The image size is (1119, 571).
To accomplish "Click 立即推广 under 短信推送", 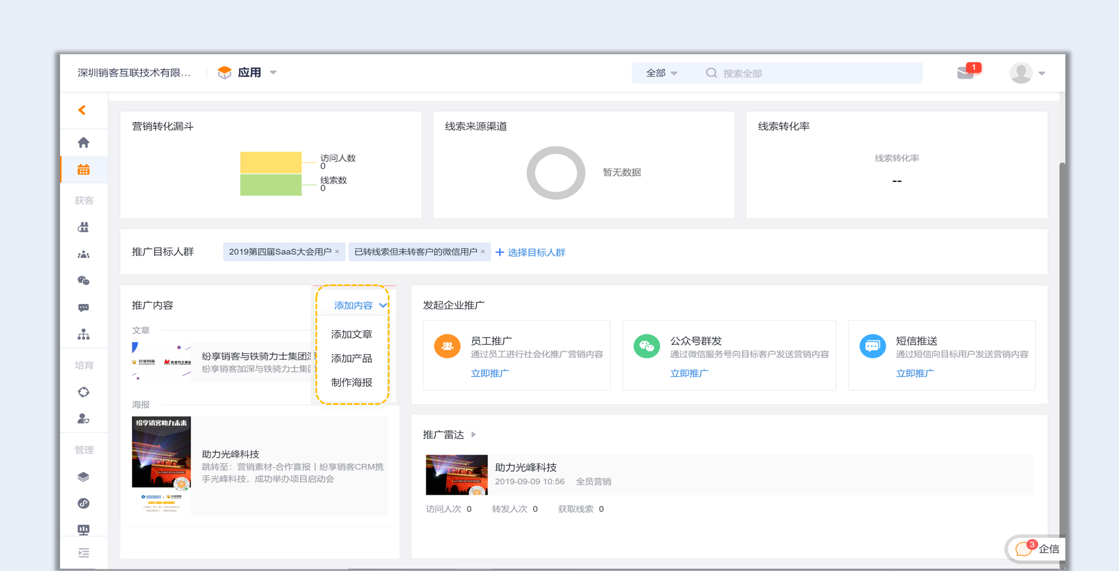I will 915,373.
